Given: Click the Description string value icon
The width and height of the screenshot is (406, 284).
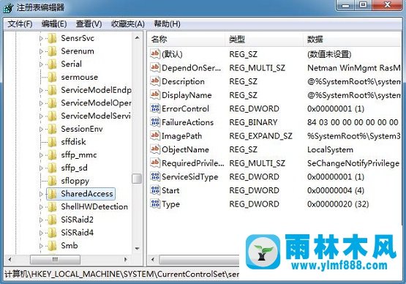Looking at the screenshot, I should coord(155,81).
